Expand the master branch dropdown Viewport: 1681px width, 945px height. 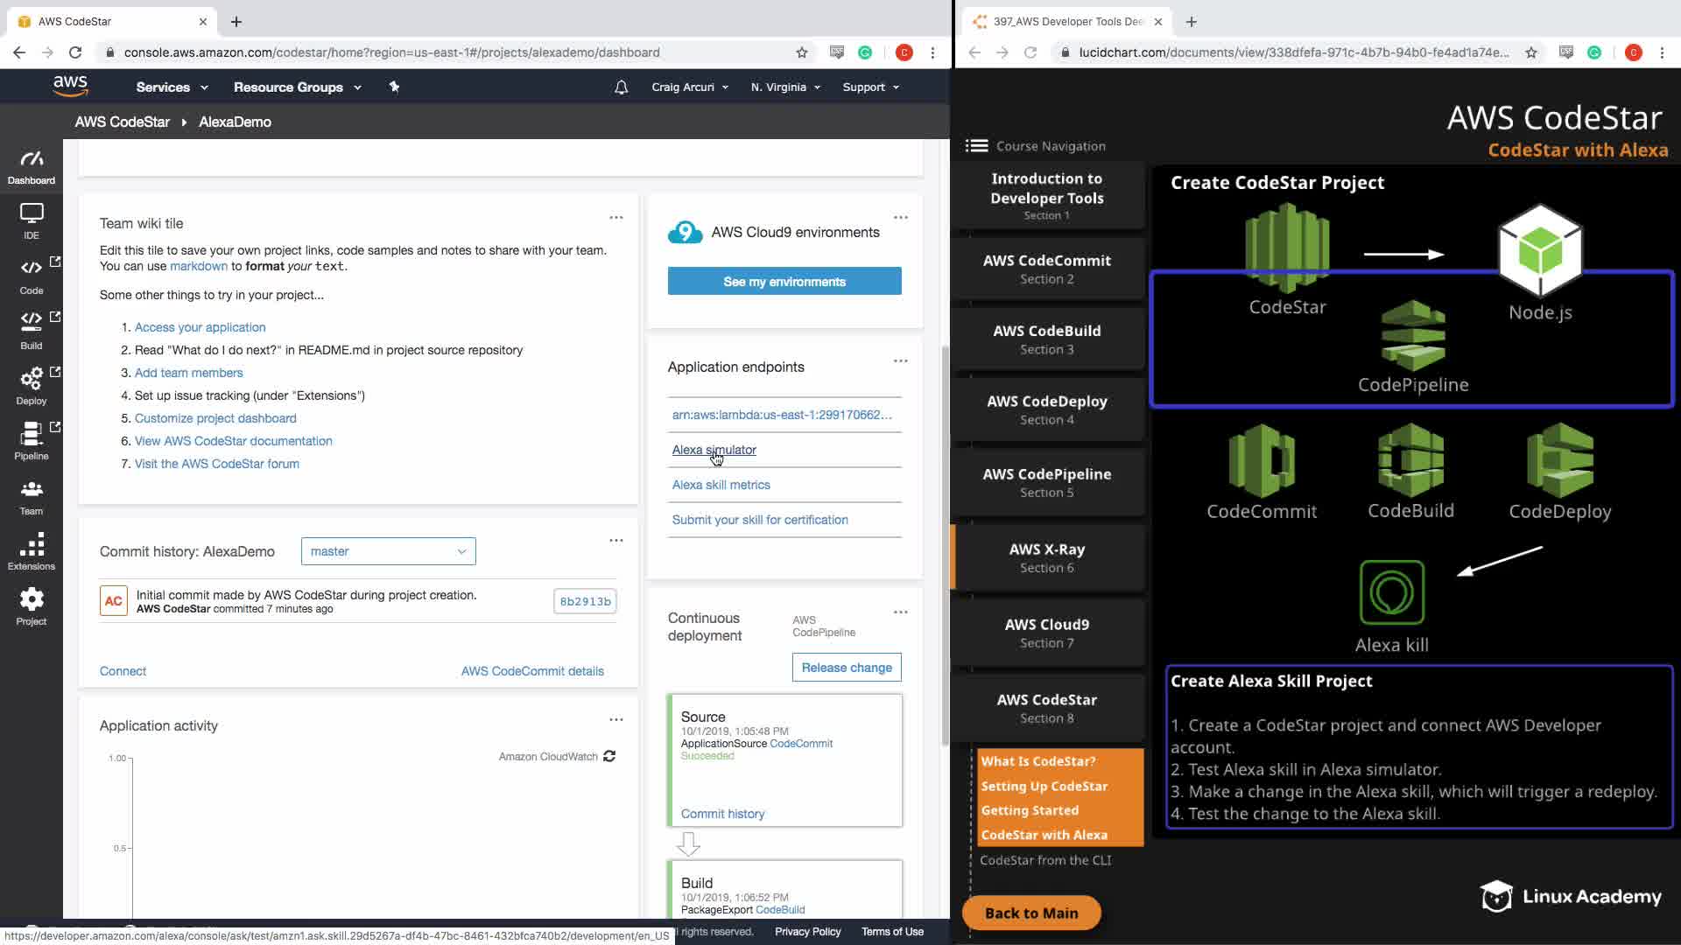388,551
